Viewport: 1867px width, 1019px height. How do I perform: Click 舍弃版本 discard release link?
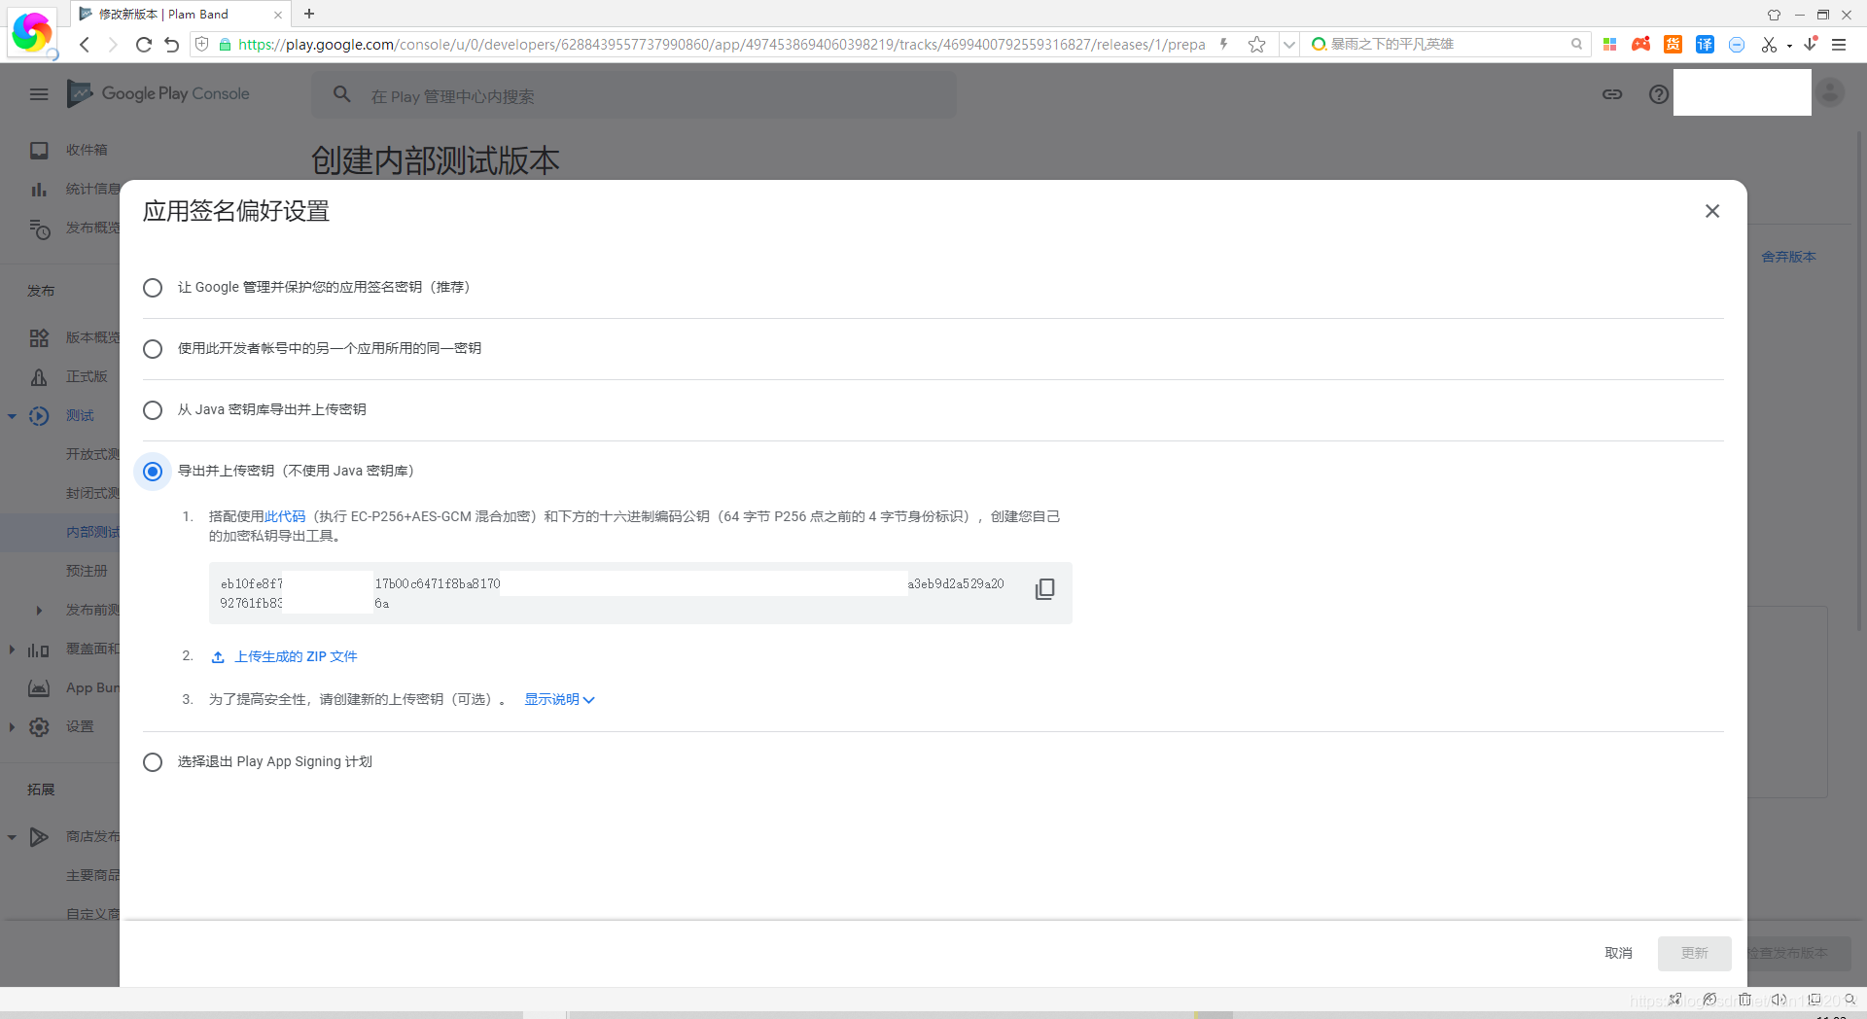[1788, 257]
